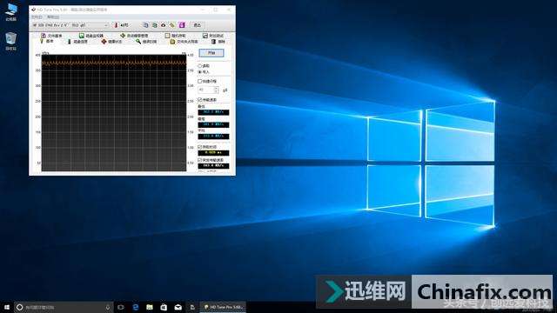Open the Health status tab with red icon

[111, 42]
